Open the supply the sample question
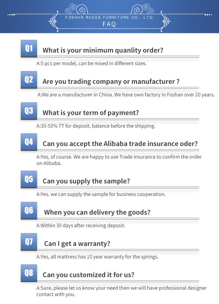This screenshot has width=219, height=304. pyautogui.click(x=86, y=181)
